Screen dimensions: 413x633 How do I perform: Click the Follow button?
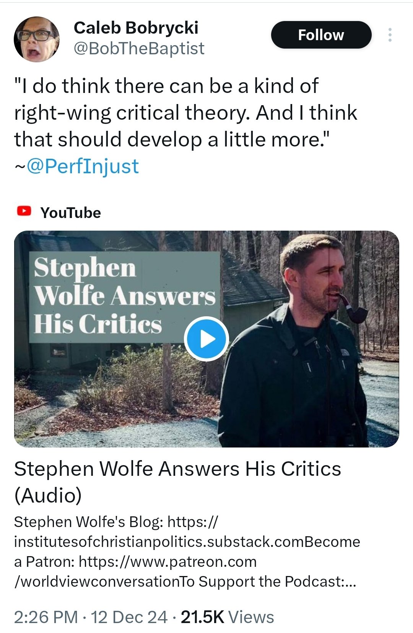click(321, 35)
